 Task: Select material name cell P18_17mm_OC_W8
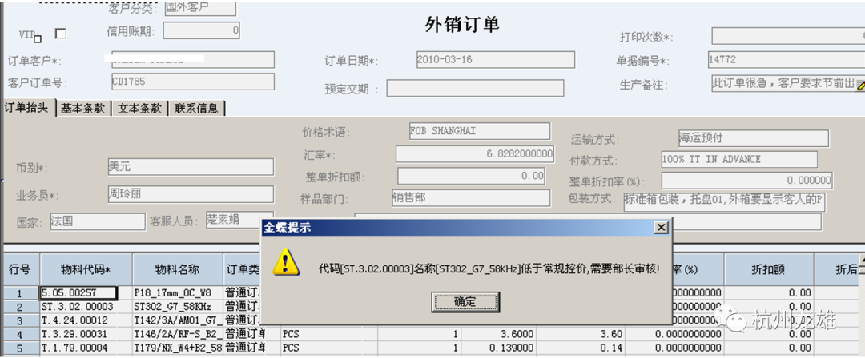point(178,293)
